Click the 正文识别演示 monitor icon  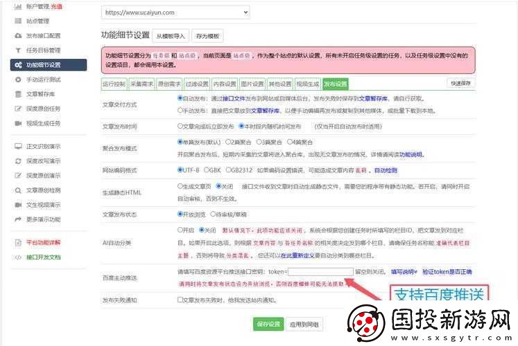(x=18, y=146)
